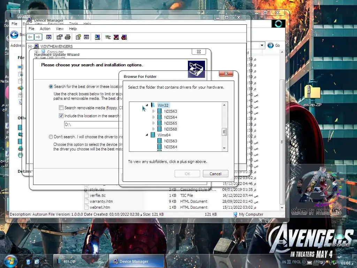Toggle the action pane toolbar icon
The height and width of the screenshot is (268, 357).
pos(86,37)
